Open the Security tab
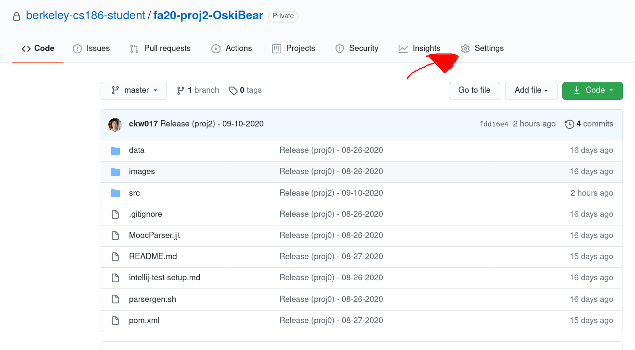 (357, 49)
